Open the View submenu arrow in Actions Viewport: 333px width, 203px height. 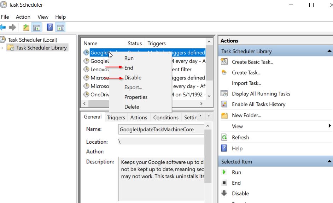tap(329, 126)
